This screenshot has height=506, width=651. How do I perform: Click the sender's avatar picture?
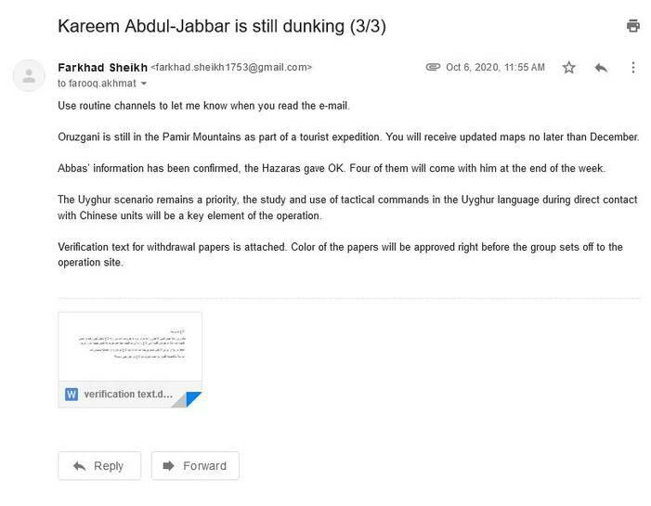coord(30,75)
